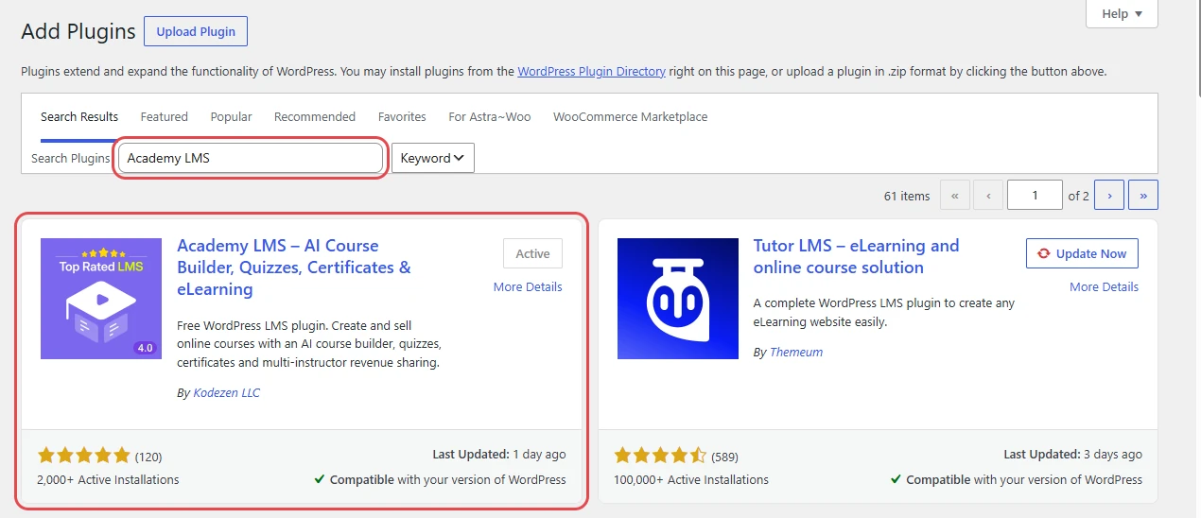This screenshot has width=1201, height=518.
Task: Click the Tutor LMS plugin logo
Action: [677, 299]
